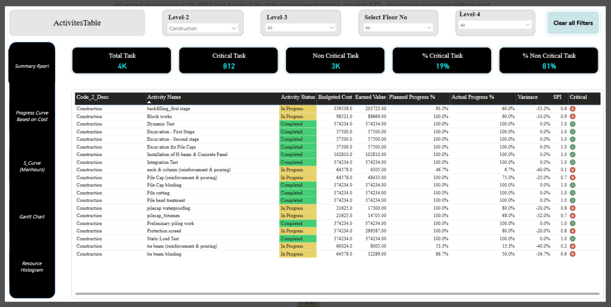Viewport: 611px width, 307px height.
Task: Switch to the Gantt Chart page
Action: [x=32, y=217]
